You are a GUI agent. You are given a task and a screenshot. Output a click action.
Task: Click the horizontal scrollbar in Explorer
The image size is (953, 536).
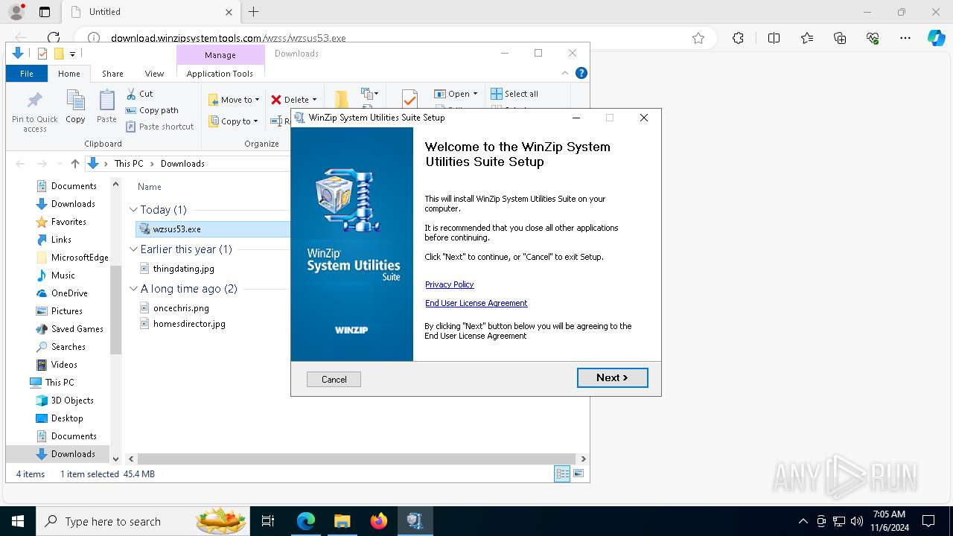[356, 459]
